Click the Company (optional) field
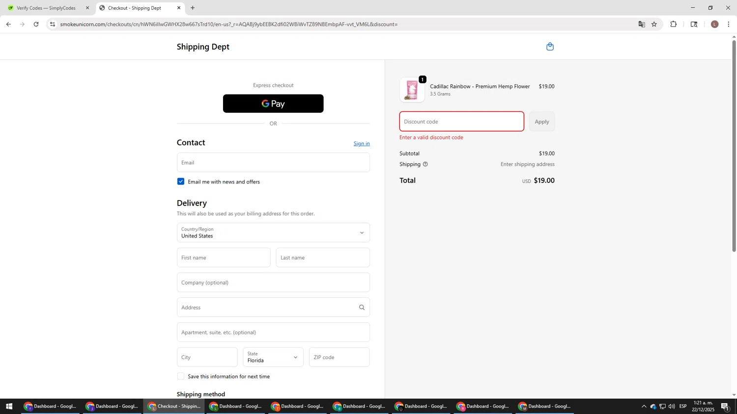Viewport: 737px width, 414px height. click(273, 283)
